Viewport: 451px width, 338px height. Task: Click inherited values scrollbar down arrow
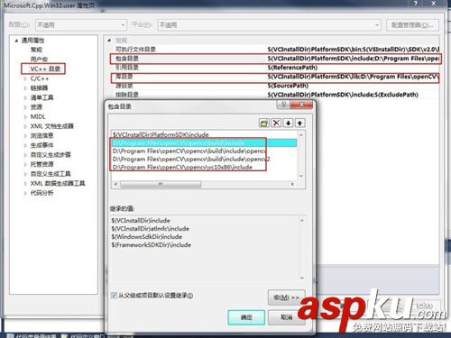(x=302, y=278)
